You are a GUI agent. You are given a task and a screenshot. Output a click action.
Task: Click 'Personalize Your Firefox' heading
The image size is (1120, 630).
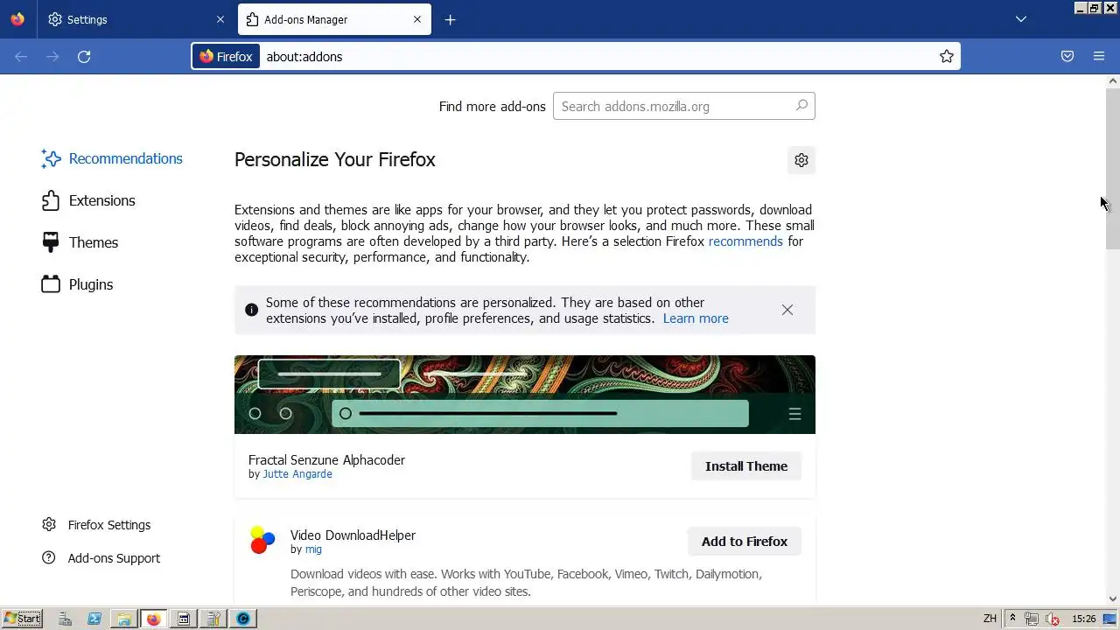point(335,160)
